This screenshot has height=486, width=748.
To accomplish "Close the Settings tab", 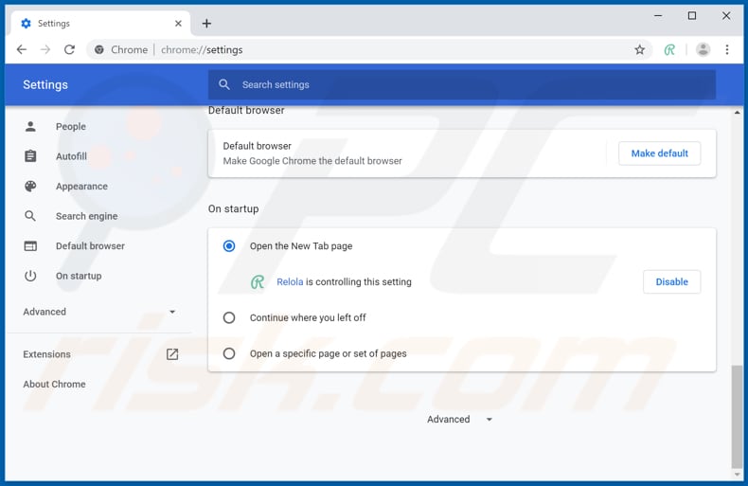I will (x=178, y=24).
